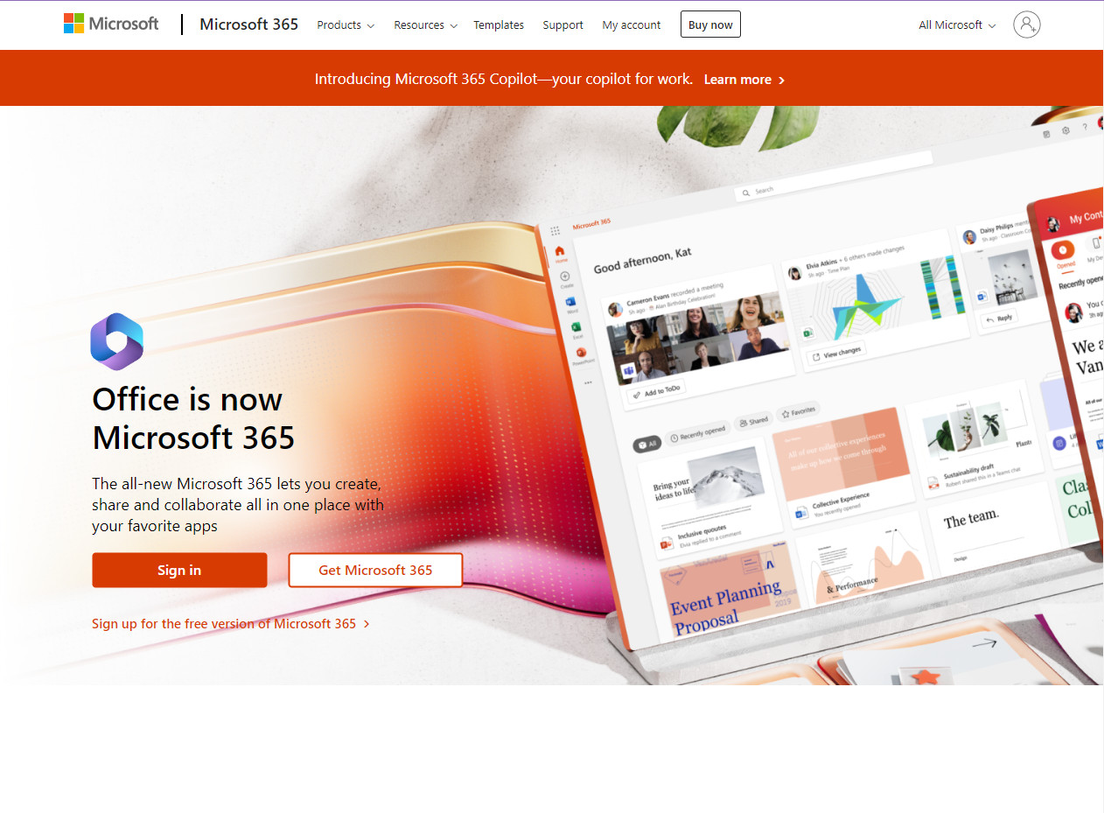Go to My account page

(x=632, y=25)
